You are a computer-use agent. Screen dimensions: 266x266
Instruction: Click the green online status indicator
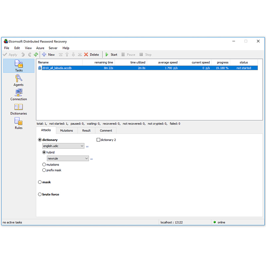[x=214, y=222]
